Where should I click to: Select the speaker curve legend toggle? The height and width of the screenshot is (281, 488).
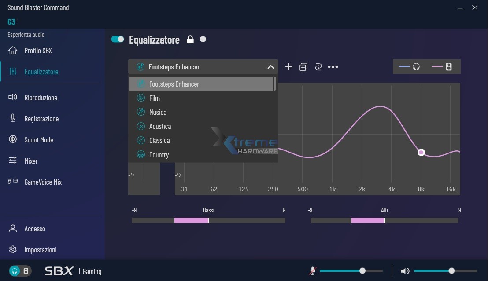point(442,67)
